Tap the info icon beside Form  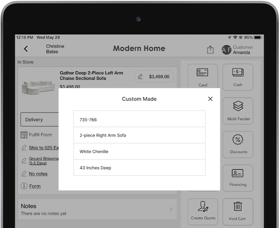(24, 186)
